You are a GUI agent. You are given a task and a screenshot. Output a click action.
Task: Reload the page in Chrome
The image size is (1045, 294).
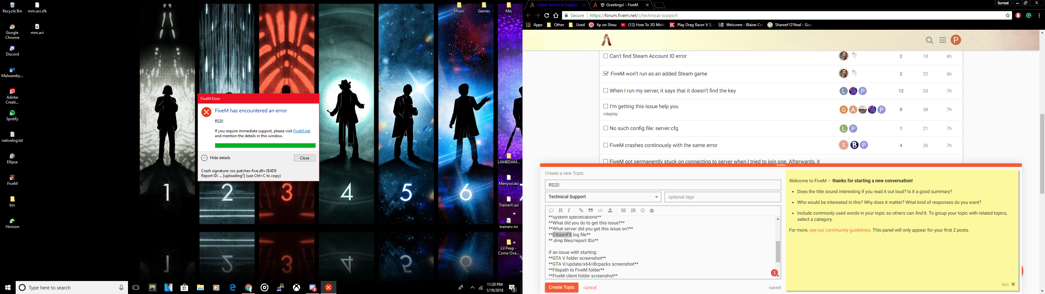546,15
